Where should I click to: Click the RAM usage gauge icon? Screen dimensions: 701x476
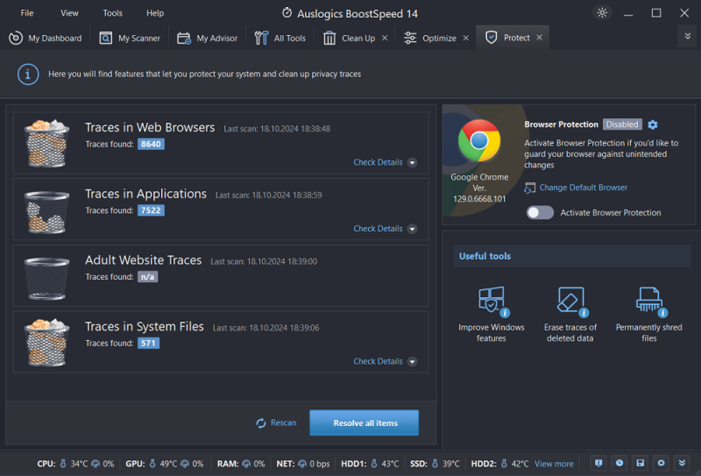coord(246,464)
